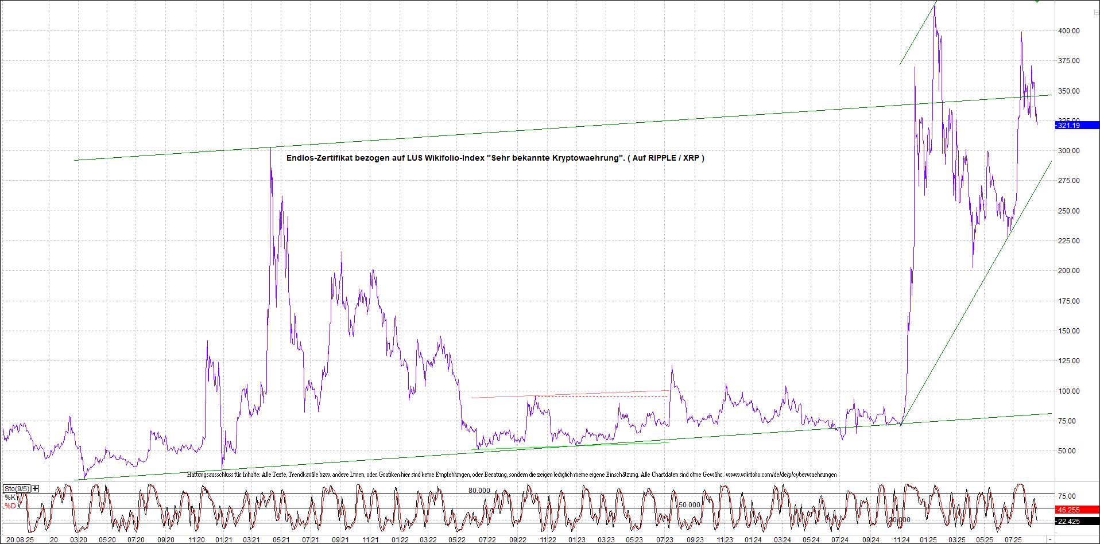Click the 50.000 stochastic level label
The width and height of the screenshot is (1100, 544).
[x=690, y=505]
